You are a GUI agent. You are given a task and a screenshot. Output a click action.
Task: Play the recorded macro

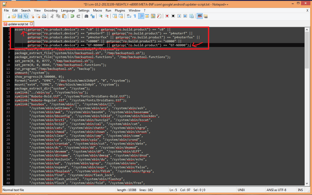click(179, 16)
